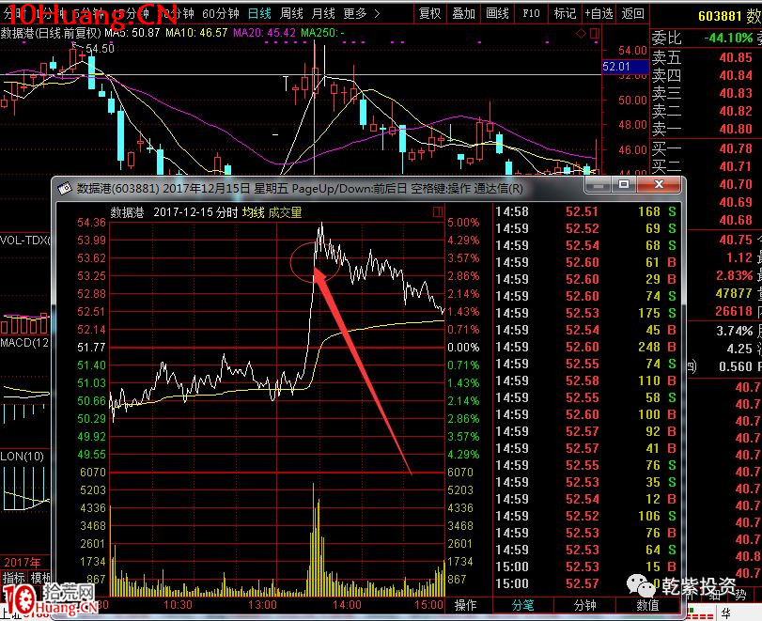Click the highlighted 52.01 price marker
Viewport: 762px width, 621px height.
625,67
